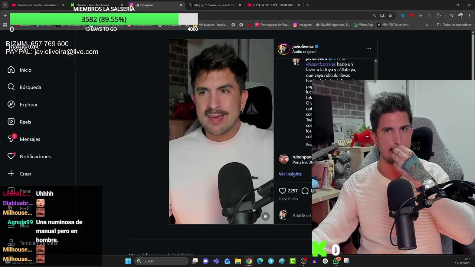Viewport: 475px width, 267px height.
Task: Open WhatsApp bookmark
Action: click(x=363, y=25)
